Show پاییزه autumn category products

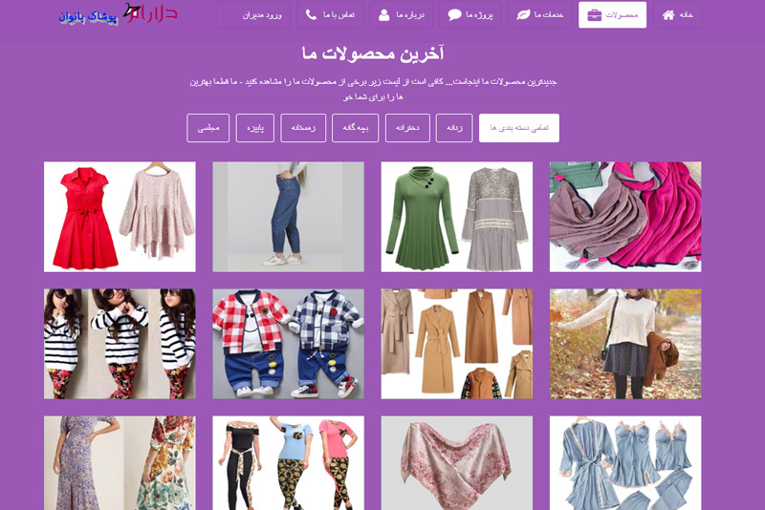(255, 128)
